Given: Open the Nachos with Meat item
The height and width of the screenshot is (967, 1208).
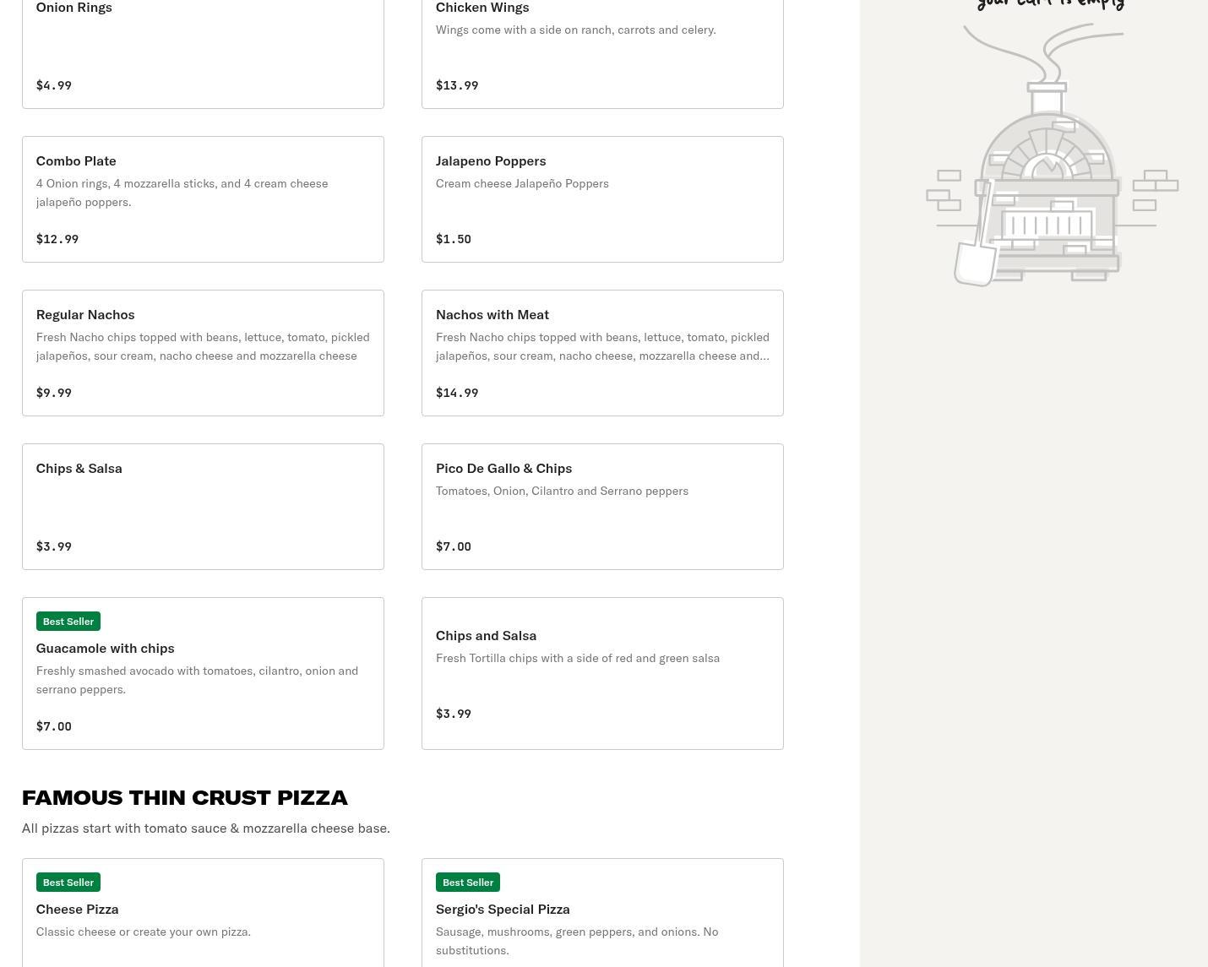Looking at the screenshot, I should 602,353.
